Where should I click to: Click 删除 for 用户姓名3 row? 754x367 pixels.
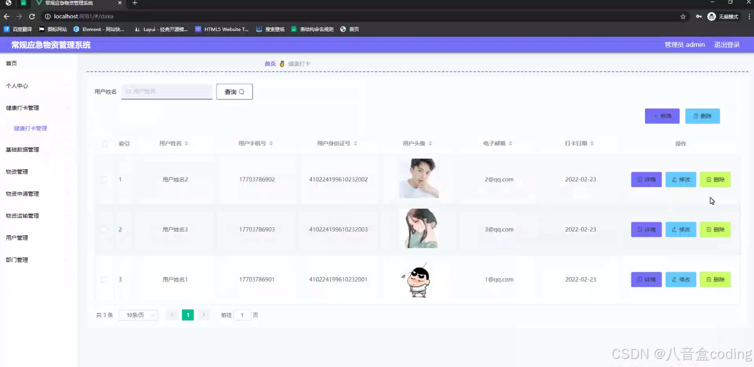tap(715, 230)
